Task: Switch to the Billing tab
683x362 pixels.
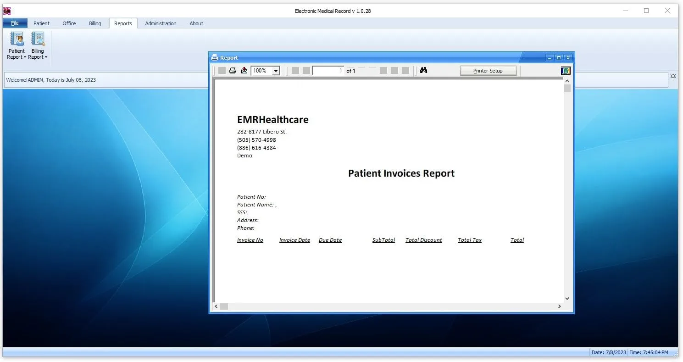Action: [x=95, y=23]
